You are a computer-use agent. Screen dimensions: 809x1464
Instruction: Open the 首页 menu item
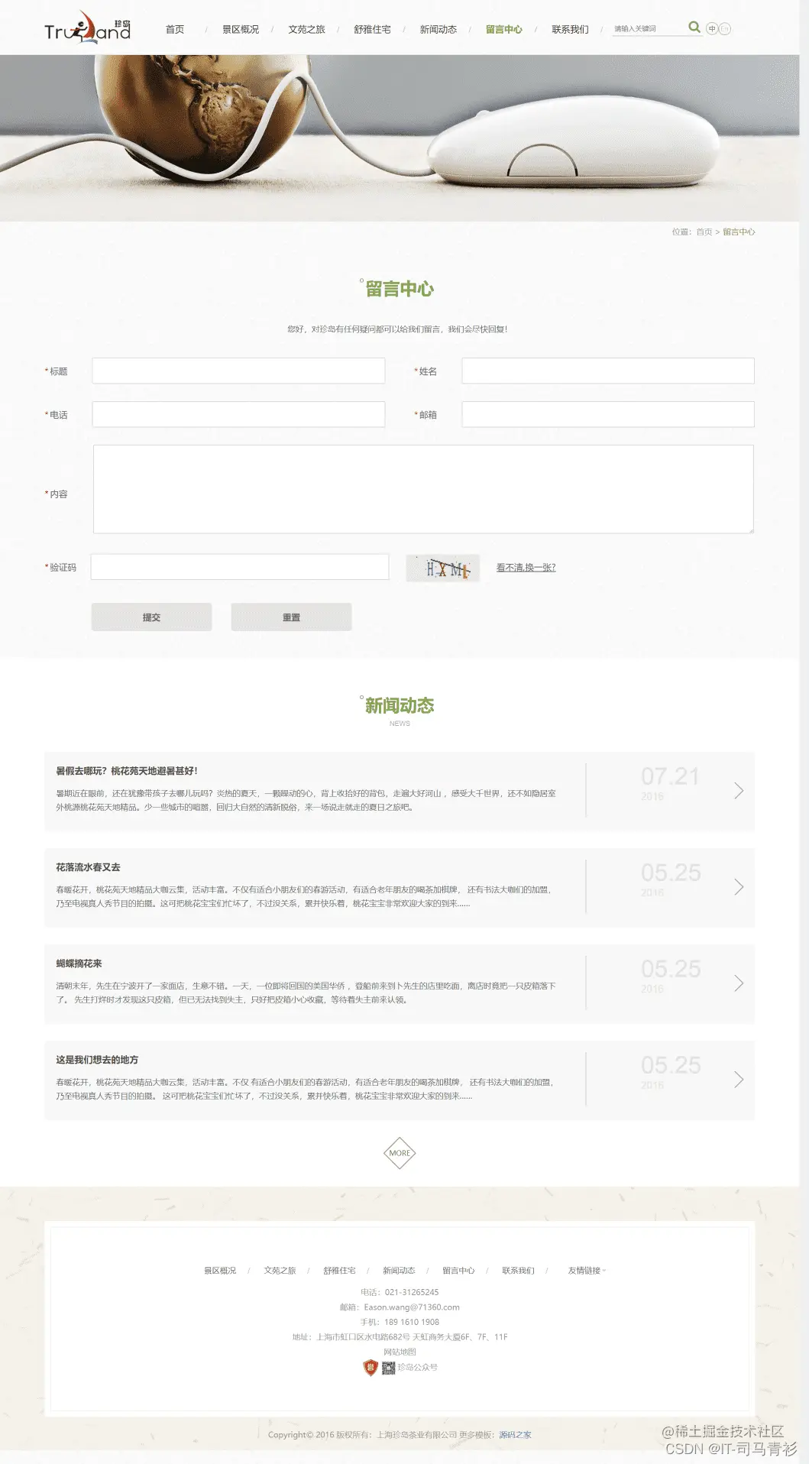(x=175, y=29)
